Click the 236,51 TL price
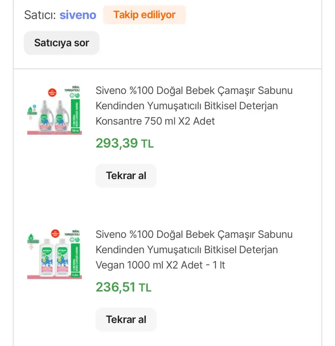This screenshot has width=335, height=346. pos(123,287)
